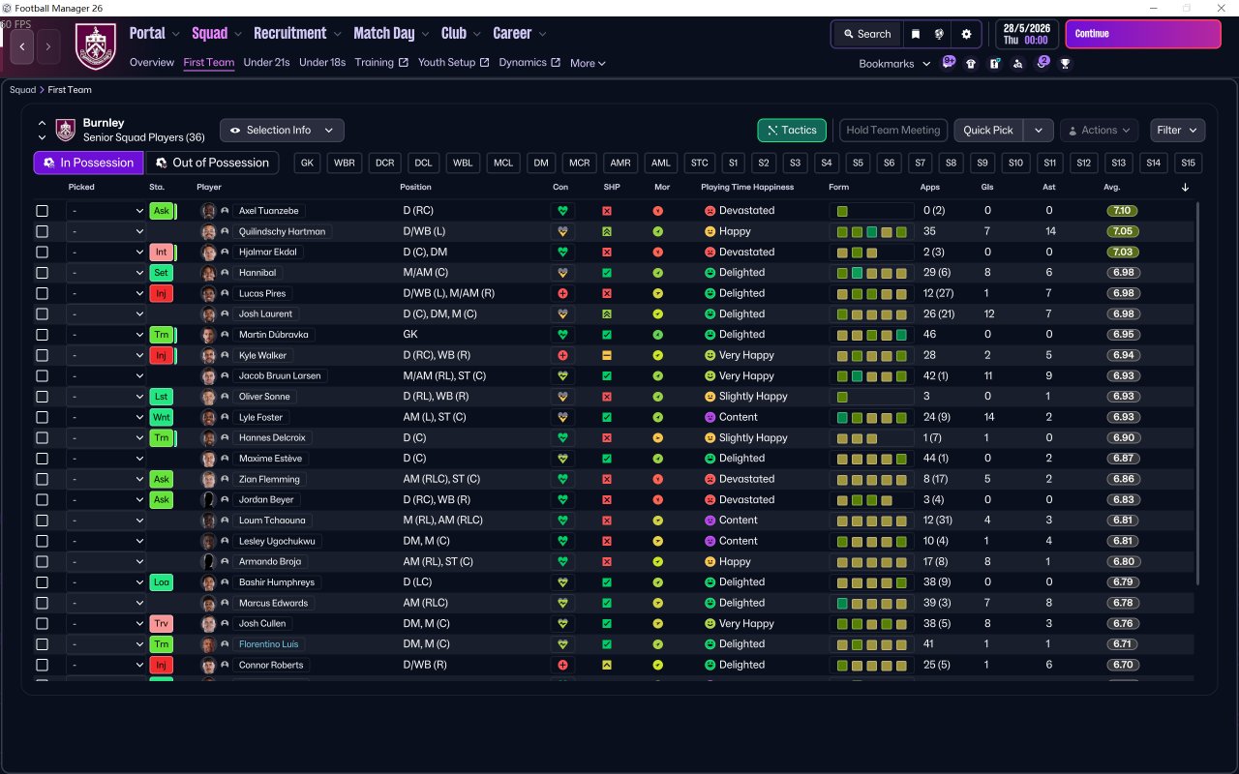Open the Portal menu
This screenshot has height=774, width=1239.
pos(155,33)
